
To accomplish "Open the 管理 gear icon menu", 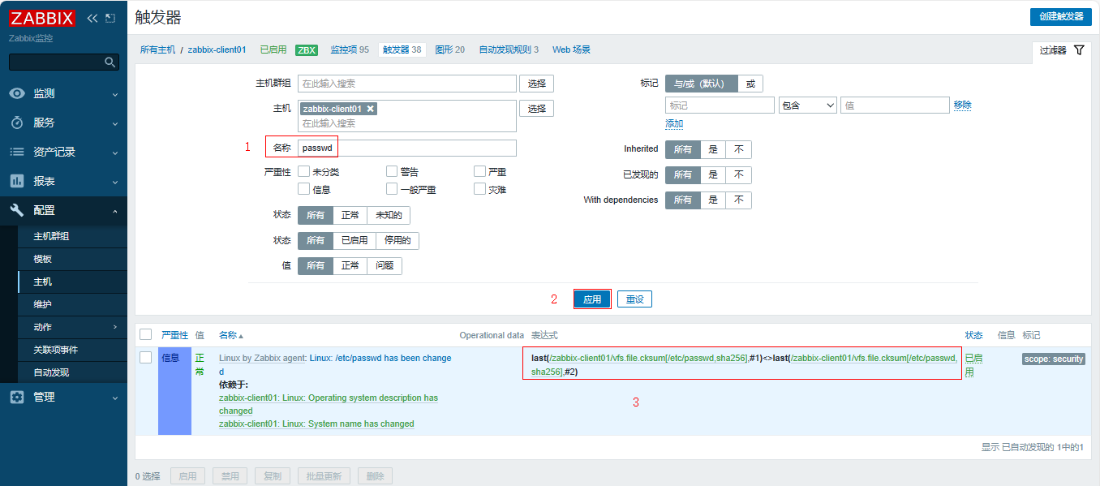I will 17,397.
